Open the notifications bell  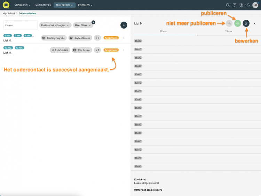pos(248,5)
